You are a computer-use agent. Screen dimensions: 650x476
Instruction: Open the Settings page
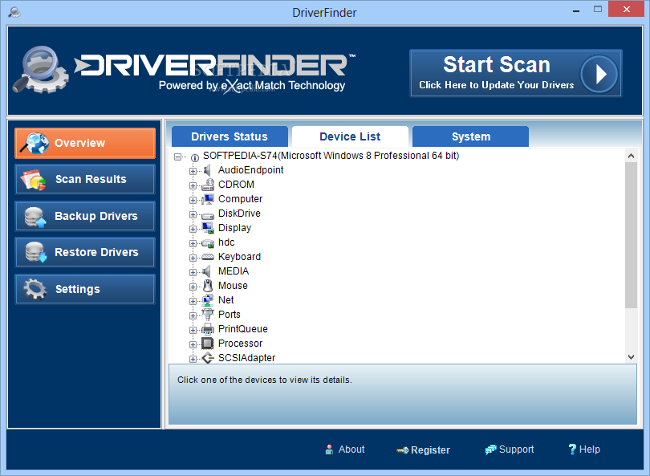tap(85, 289)
